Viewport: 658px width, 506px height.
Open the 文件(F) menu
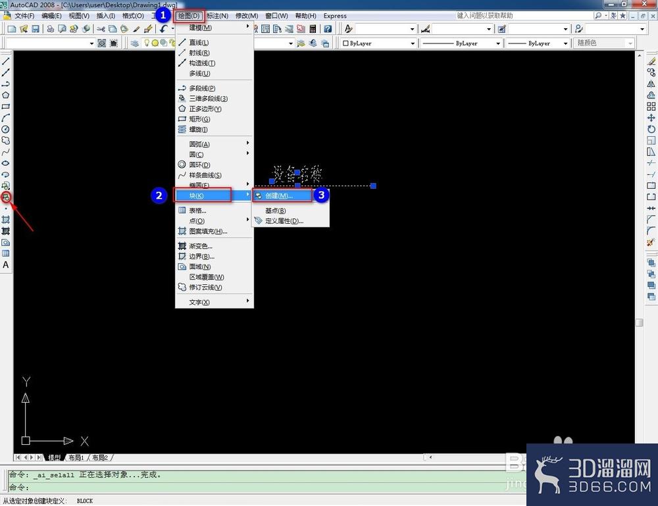[24, 16]
